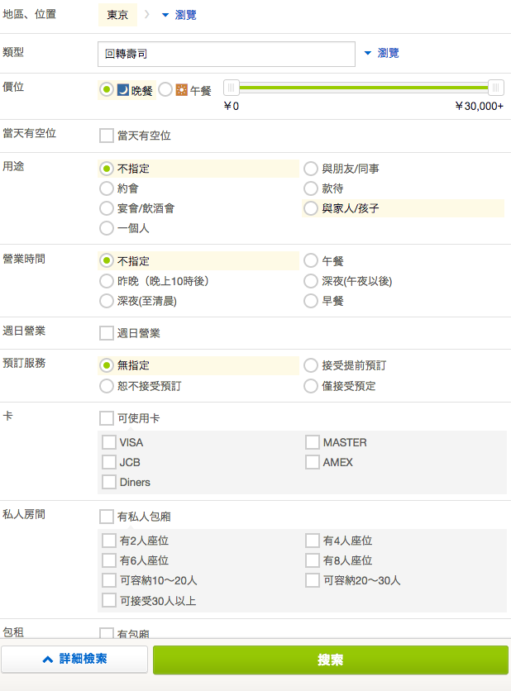
Task: Collapse the 詳細檢索 panel
Action: (74, 660)
